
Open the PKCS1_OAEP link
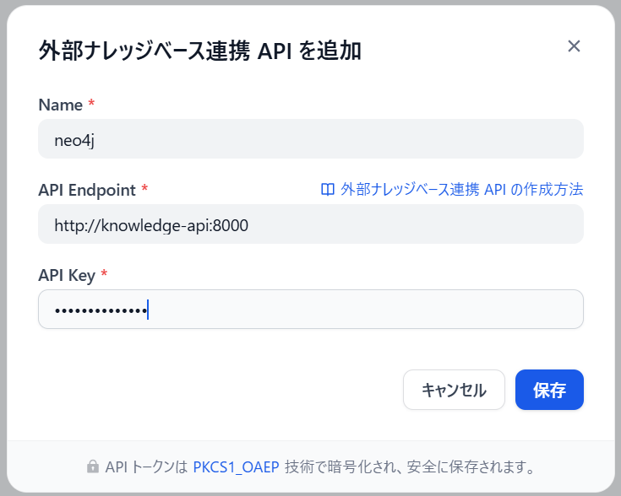236,467
